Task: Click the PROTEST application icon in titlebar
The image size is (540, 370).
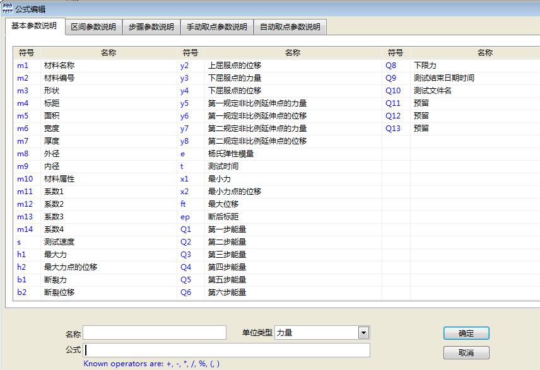Action: [x=7, y=8]
